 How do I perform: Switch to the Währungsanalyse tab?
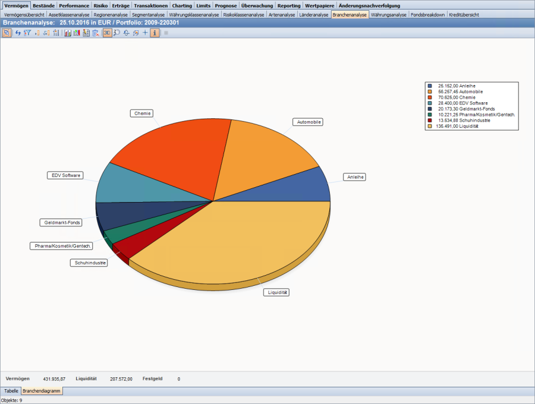[389, 14]
